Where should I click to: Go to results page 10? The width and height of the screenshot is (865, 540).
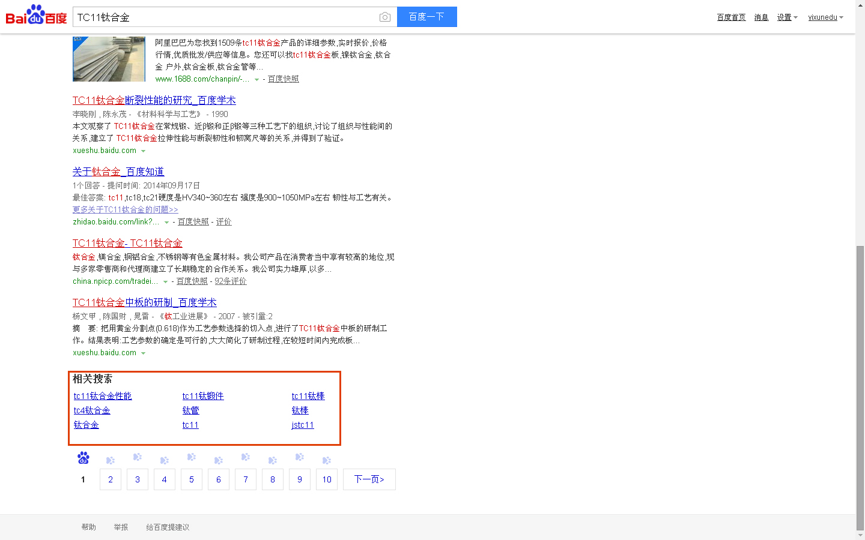(327, 479)
